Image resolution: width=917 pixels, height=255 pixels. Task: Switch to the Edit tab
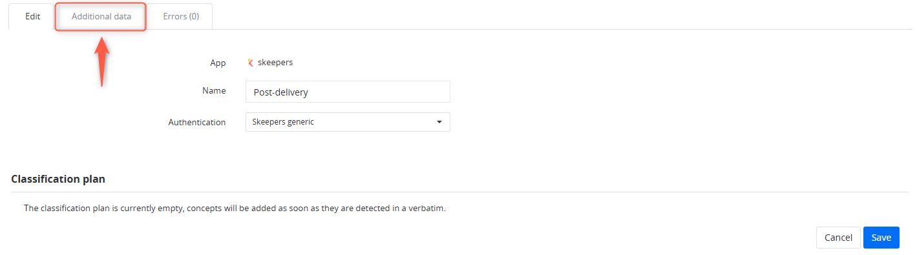(x=32, y=17)
